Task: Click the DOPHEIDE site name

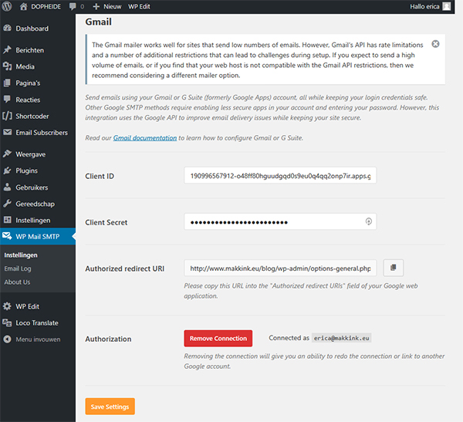Action: (46, 6)
